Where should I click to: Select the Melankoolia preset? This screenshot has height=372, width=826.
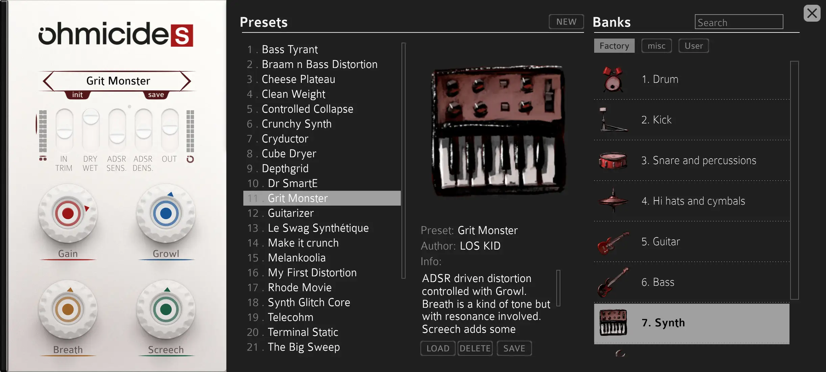322,258
